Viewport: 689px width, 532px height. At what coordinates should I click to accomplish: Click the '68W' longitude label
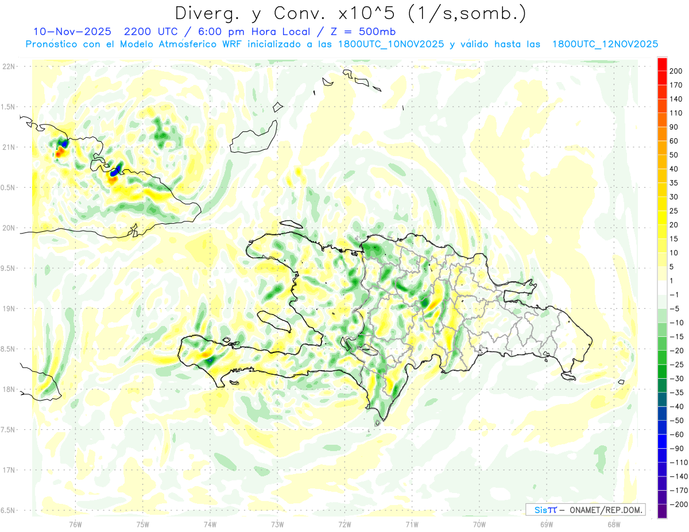(x=614, y=524)
